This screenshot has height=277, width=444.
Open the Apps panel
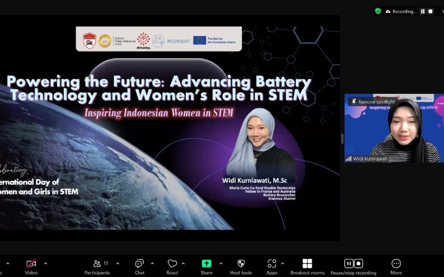pos(272,267)
